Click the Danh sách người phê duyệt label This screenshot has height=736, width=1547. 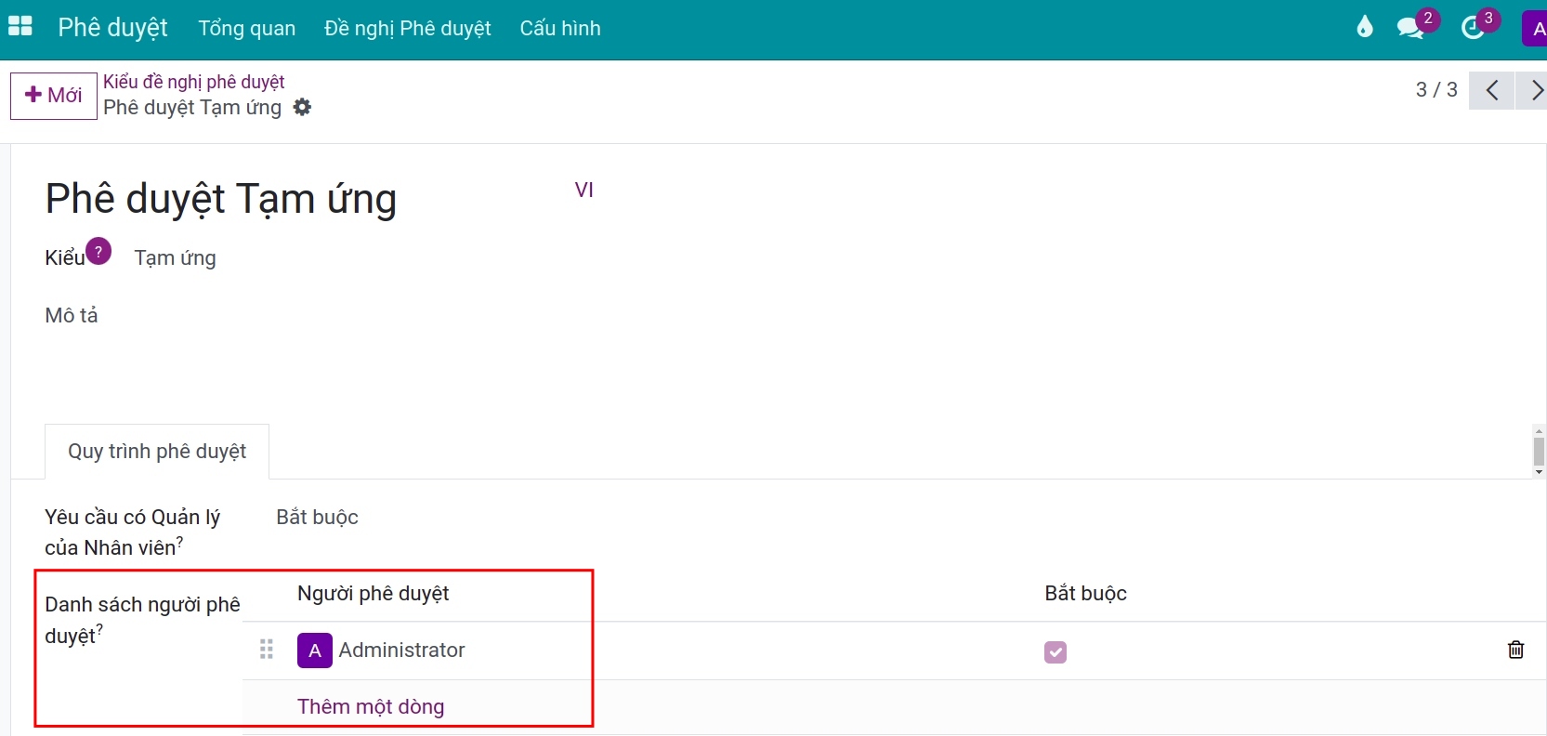point(142,620)
